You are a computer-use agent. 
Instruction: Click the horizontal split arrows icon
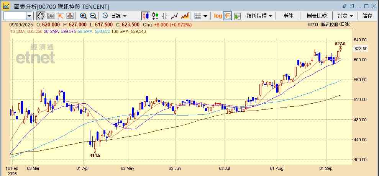point(70,16)
